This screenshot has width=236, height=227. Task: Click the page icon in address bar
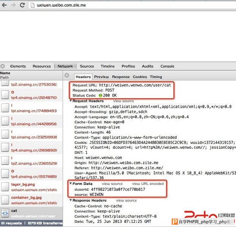pos(32,5)
